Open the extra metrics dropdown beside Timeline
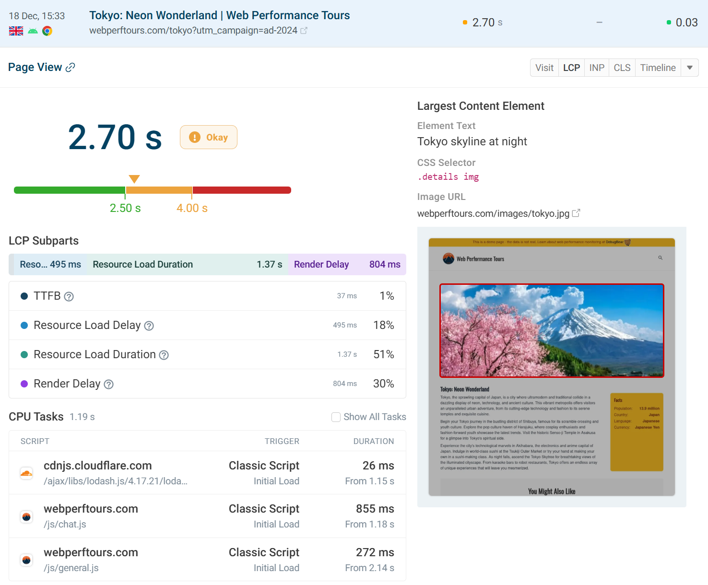 pyautogui.click(x=690, y=68)
